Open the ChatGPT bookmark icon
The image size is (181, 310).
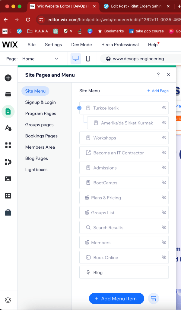pos(56,31)
